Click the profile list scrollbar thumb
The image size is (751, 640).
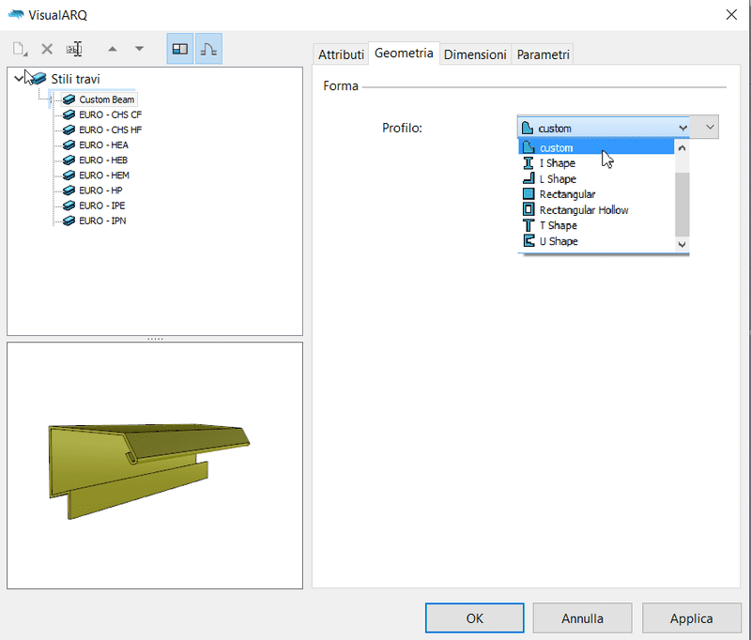(682, 205)
